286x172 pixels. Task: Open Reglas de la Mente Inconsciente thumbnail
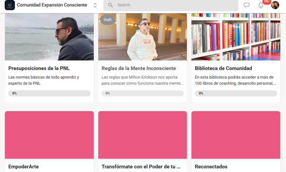coord(143,37)
